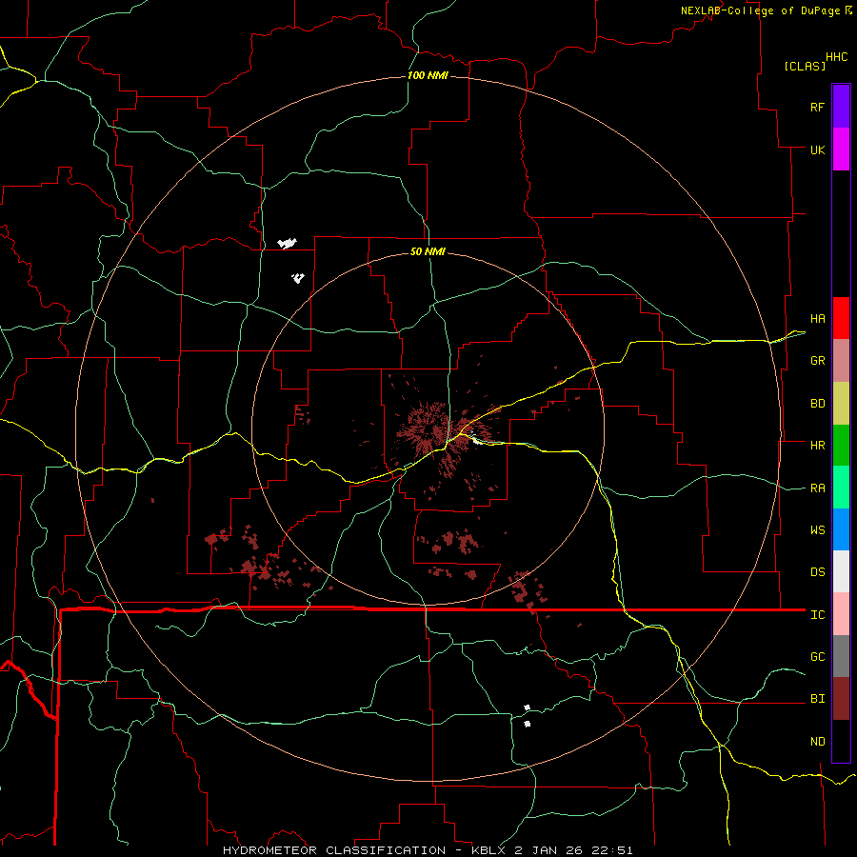The image size is (857, 857).
Task: Click the GR pinkish legend swatch
Action: tap(841, 361)
